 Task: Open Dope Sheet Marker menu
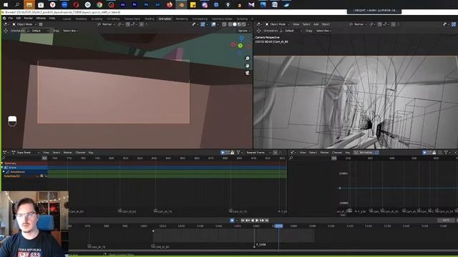pyautogui.click(x=67, y=152)
